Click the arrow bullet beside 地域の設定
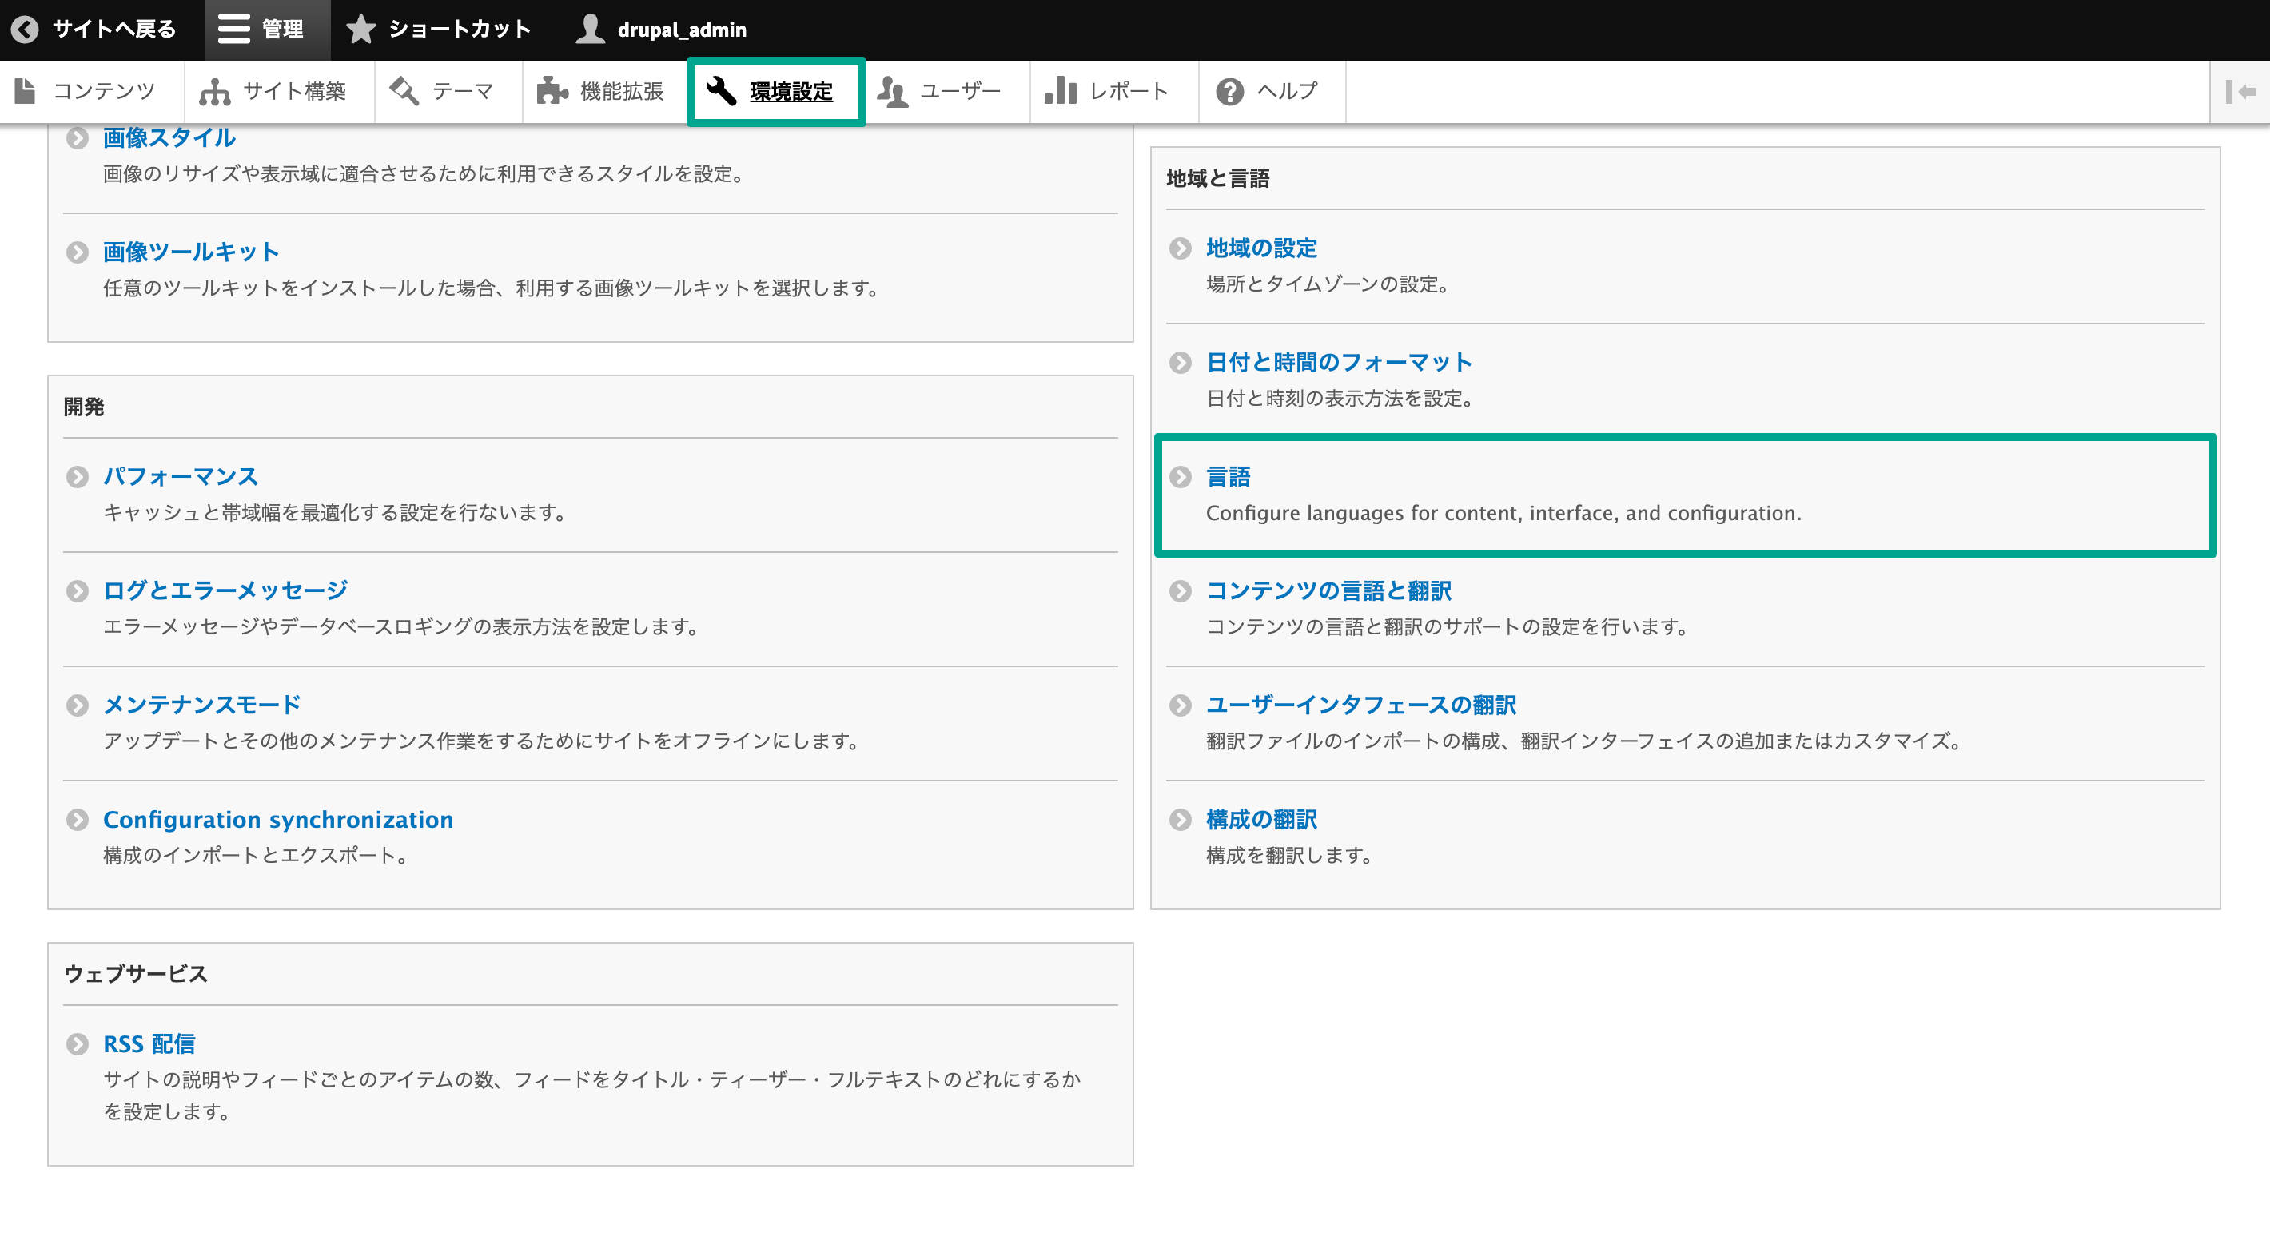This screenshot has width=2270, height=1248. point(1180,248)
